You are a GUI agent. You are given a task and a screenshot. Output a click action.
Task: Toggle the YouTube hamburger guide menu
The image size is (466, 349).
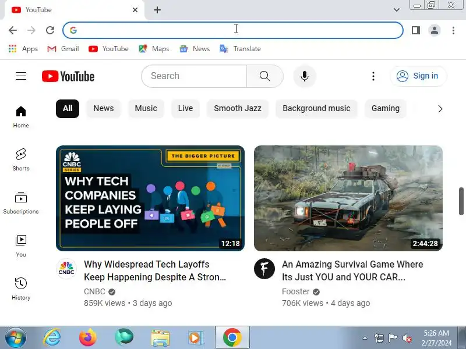click(21, 76)
